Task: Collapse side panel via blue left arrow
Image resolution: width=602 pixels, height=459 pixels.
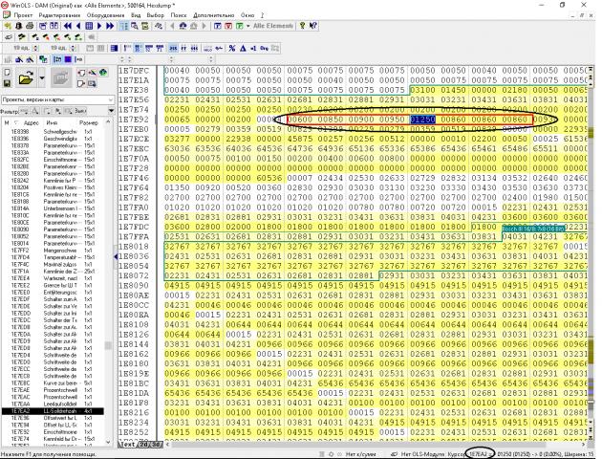Action: coord(116,256)
